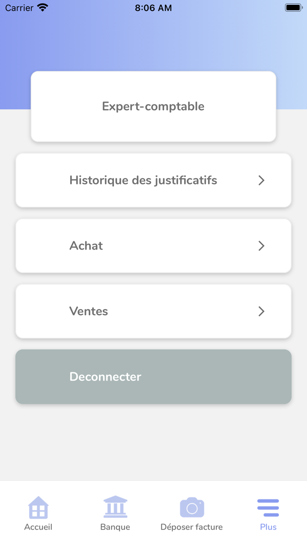
Task: Tap the Carrier text in the status bar
Action: click(19, 8)
